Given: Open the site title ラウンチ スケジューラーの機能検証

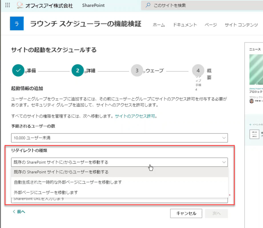Looking at the screenshot, I should point(86,24).
